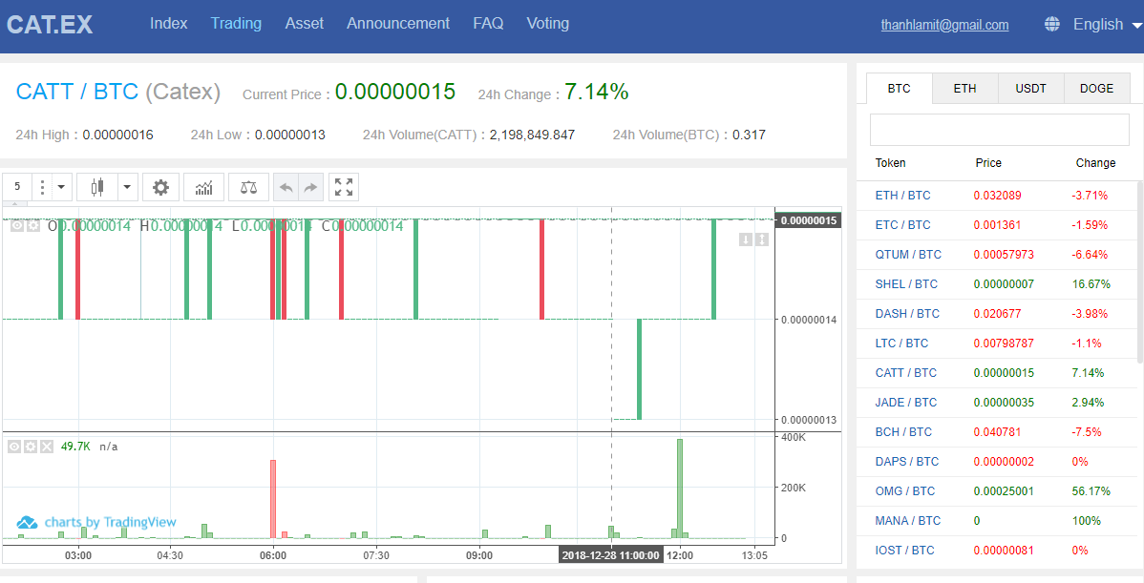Screen dimensions: 1144x583
Task: Select the LTC / BTC pair
Action: (x=901, y=343)
